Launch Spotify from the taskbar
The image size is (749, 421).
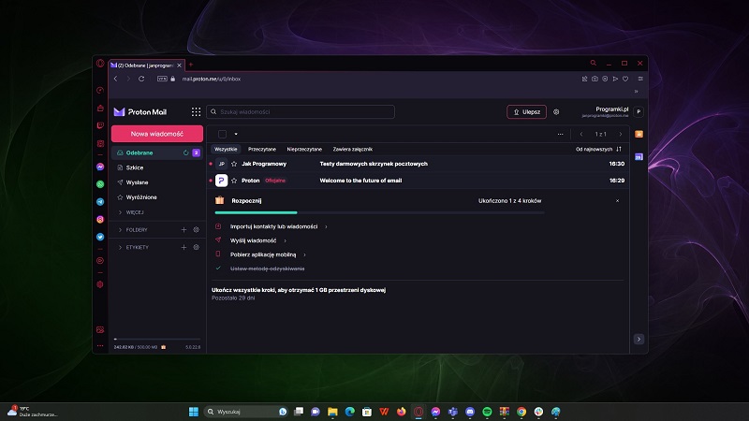[487, 412]
